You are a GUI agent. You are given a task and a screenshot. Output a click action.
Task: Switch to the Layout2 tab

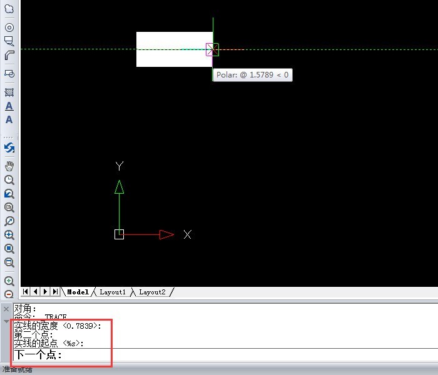click(152, 292)
